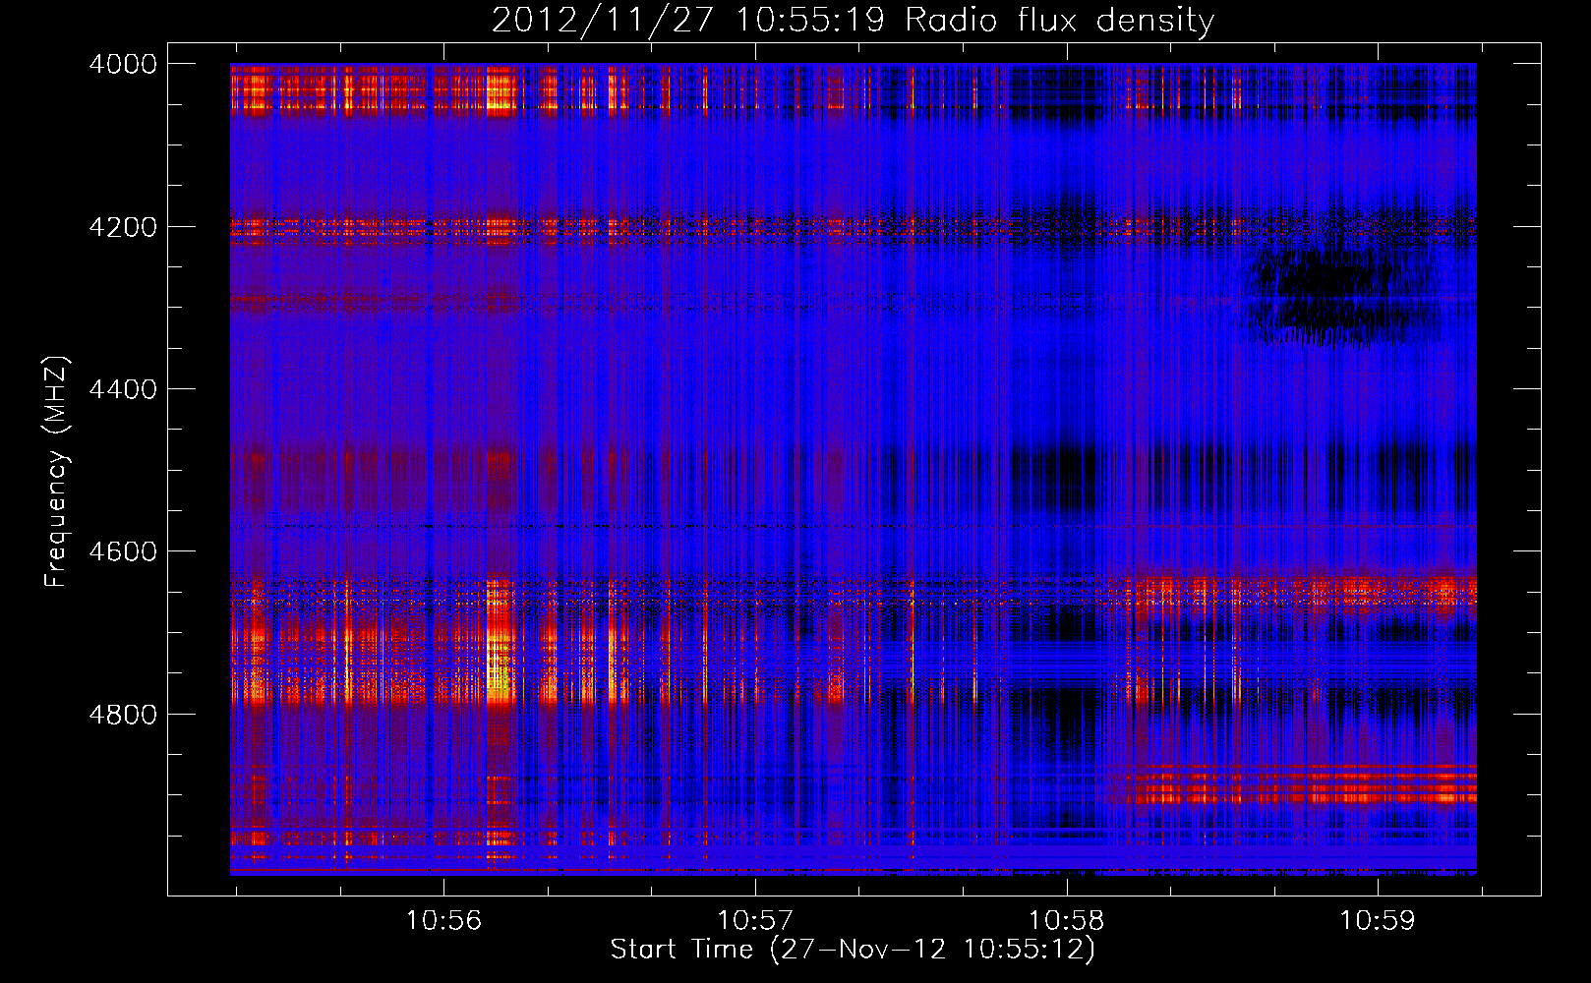
Task: Click the '4800' frequency axis label
Action: [123, 715]
